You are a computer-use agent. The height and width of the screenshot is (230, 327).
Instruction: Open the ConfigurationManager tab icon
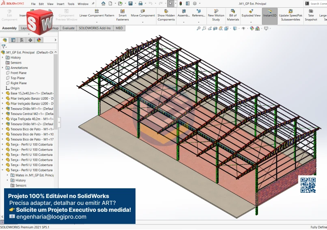[x=22, y=40]
